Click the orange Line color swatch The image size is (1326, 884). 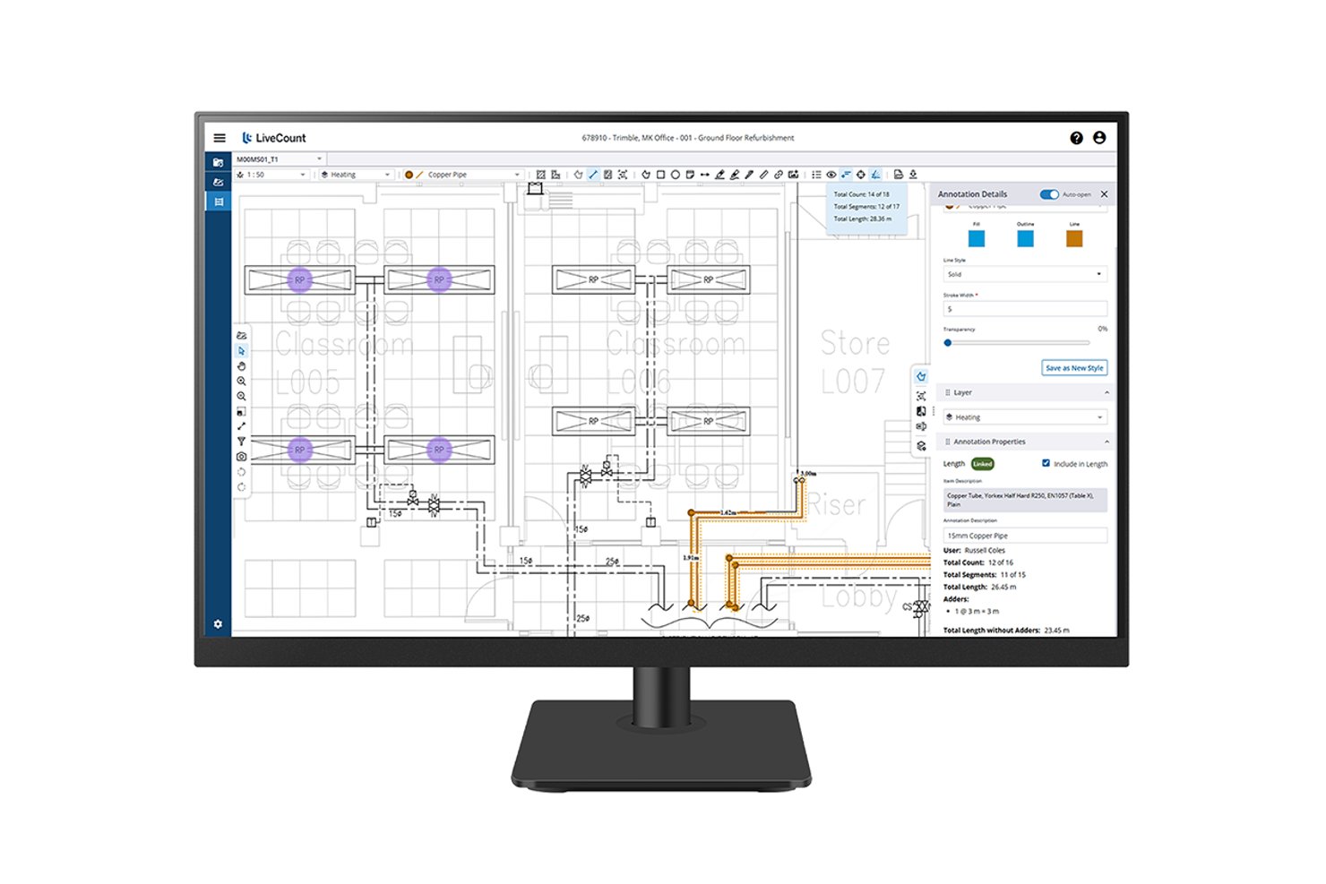pos(1074,238)
